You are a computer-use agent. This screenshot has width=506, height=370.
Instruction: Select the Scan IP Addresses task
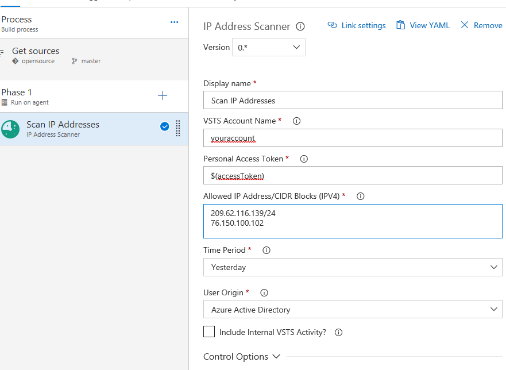pyautogui.click(x=94, y=129)
